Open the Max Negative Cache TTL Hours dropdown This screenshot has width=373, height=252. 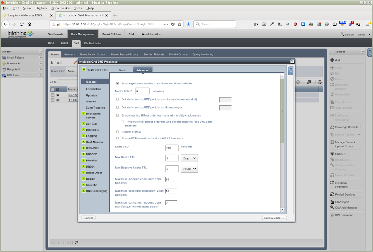tap(189, 169)
